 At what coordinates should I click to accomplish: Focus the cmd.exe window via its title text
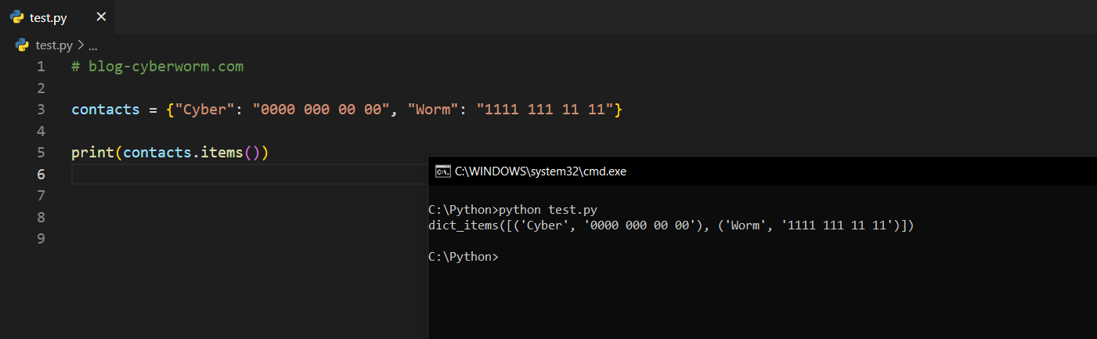[x=540, y=171]
